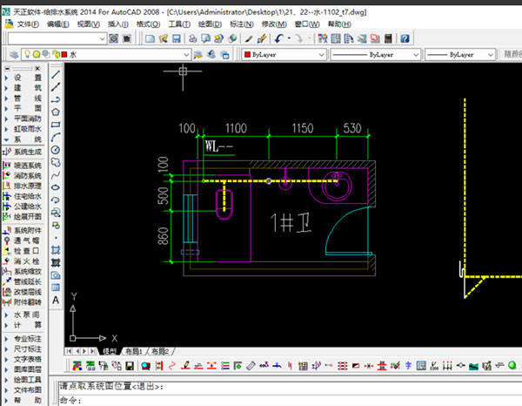Viewport: 522px width, 406px height.
Task: Click the 检查口 tool in sidebar
Action: (x=26, y=248)
